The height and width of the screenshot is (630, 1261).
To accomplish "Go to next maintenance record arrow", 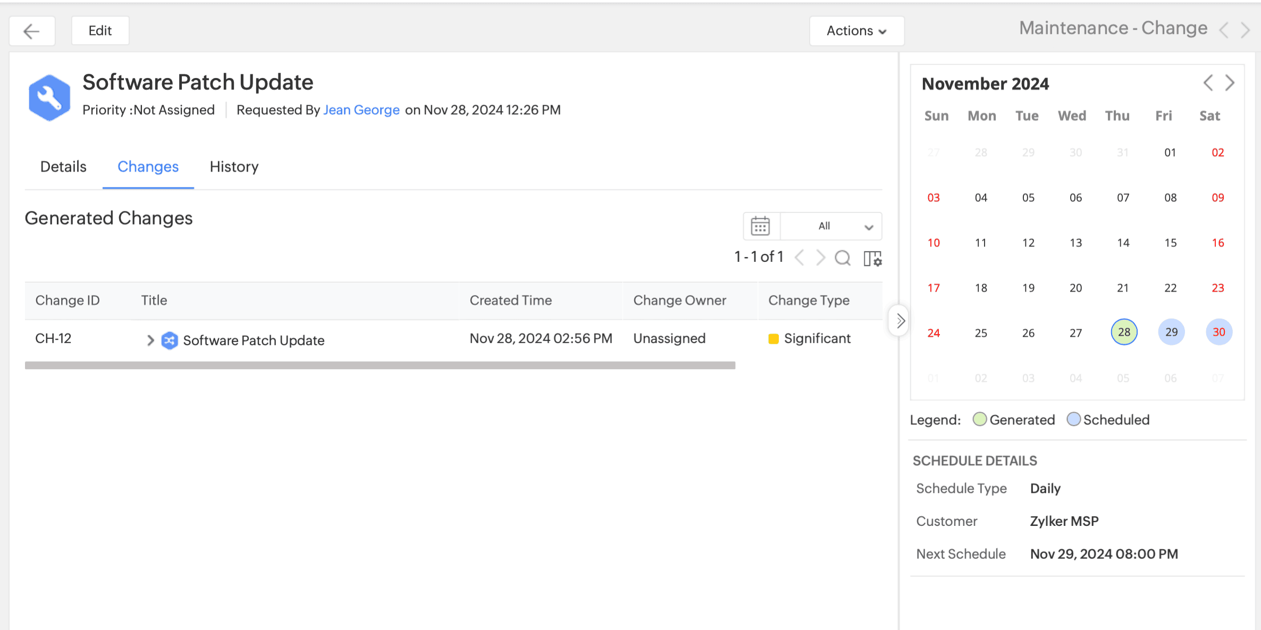I will 1246,30.
